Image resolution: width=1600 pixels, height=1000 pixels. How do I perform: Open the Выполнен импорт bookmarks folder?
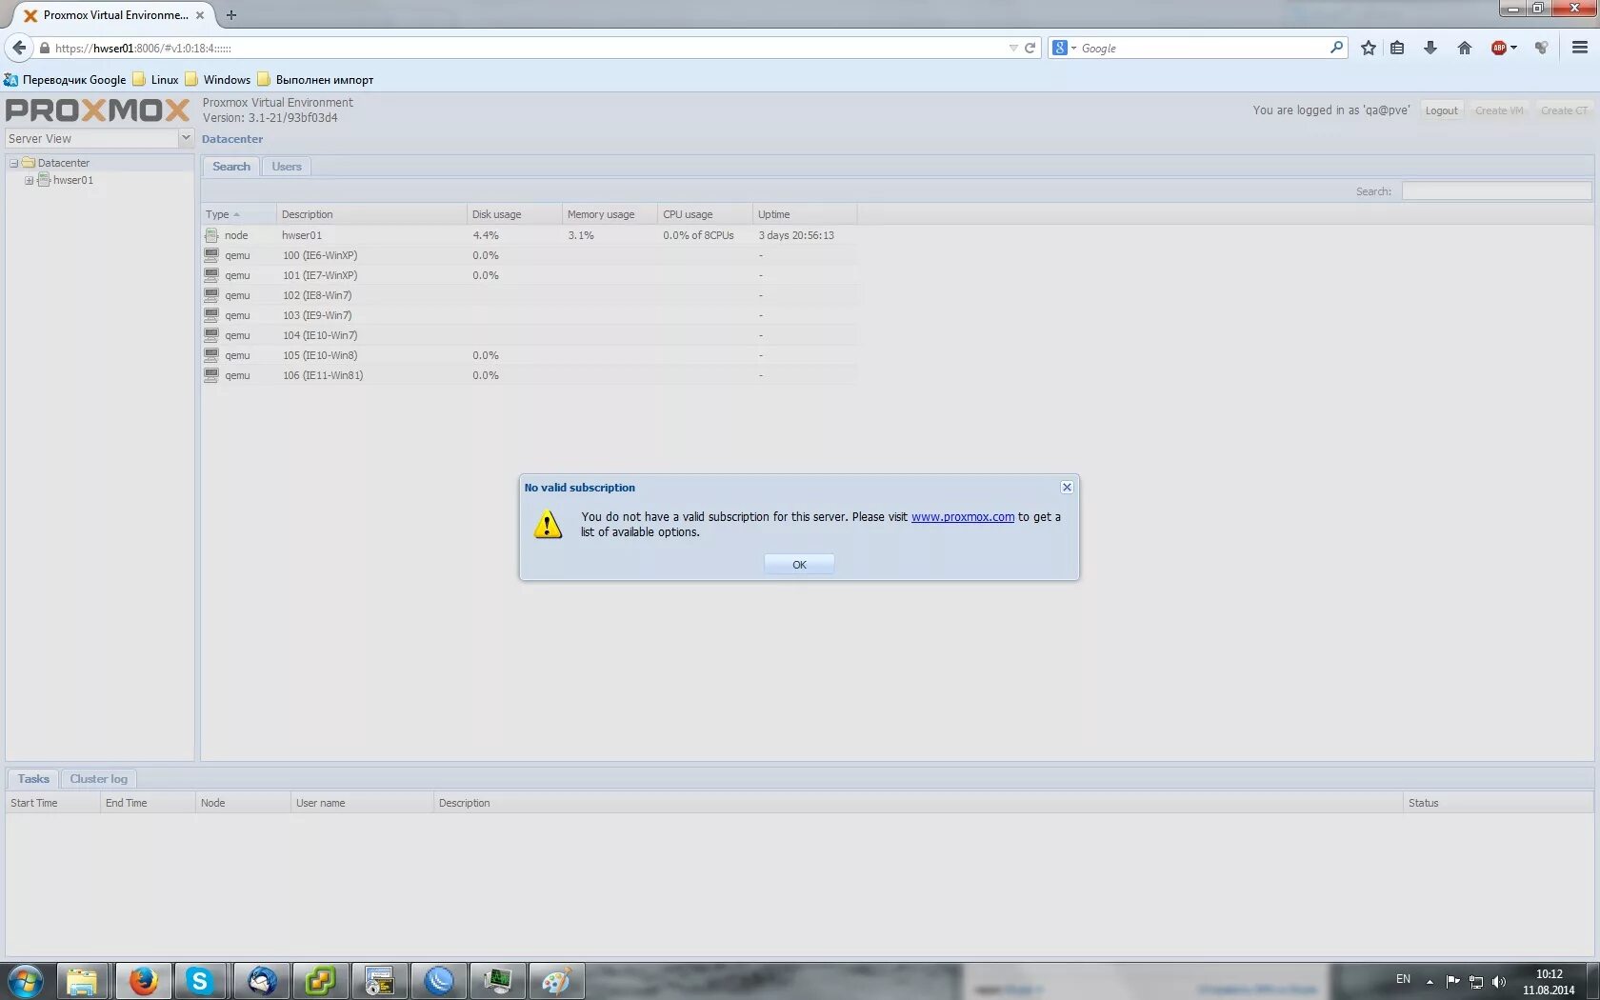tap(315, 80)
